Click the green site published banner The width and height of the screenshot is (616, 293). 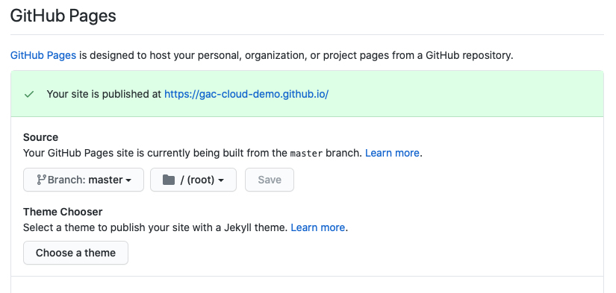coord(307,94)
